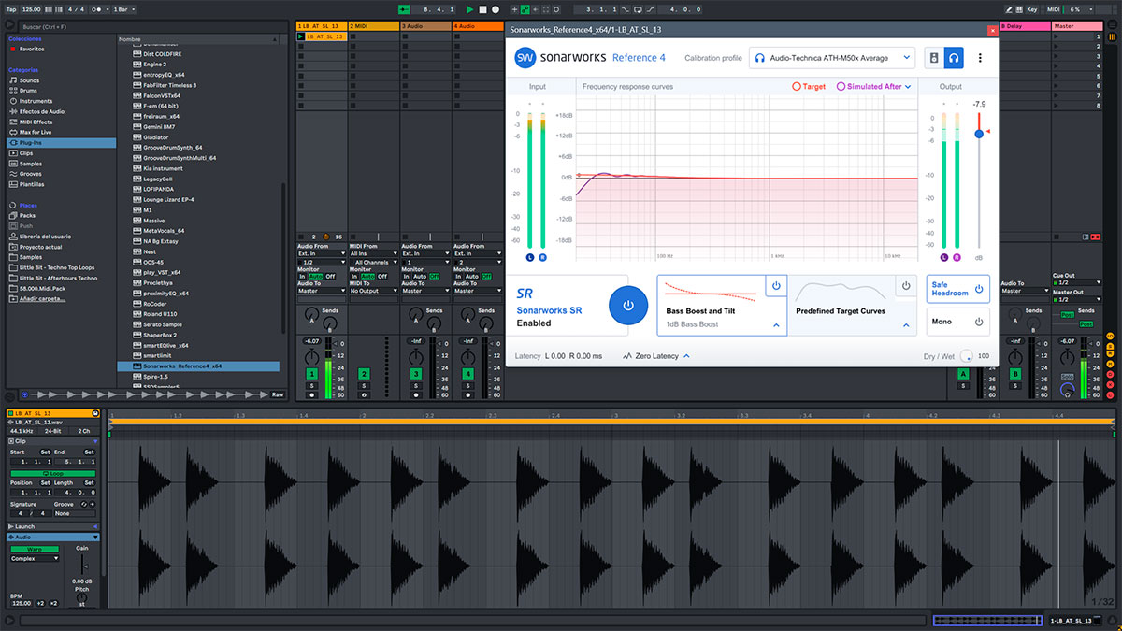
Task: Arm the Arrangement Record button
Action: click(496, 9)
